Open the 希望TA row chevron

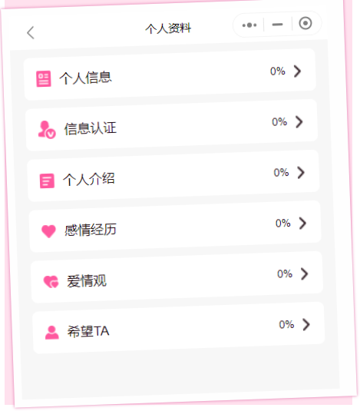(x=306, y=324)
